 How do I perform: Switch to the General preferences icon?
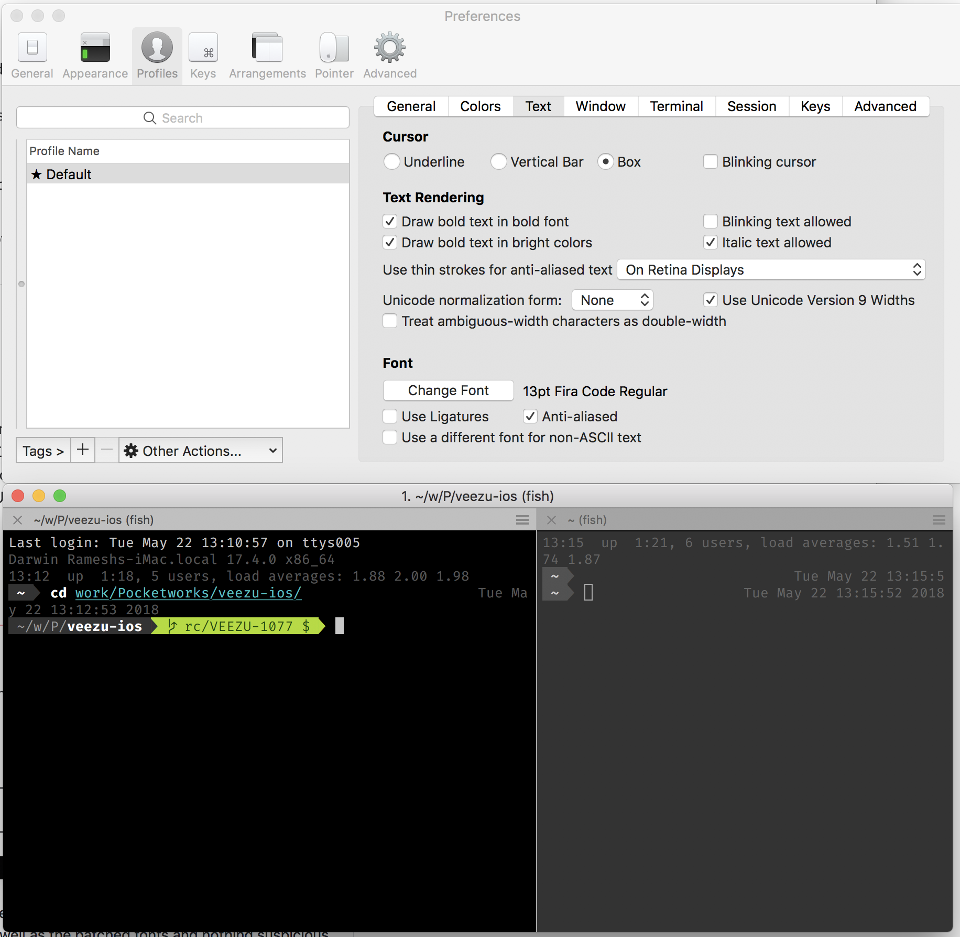(x=32, y=55)
